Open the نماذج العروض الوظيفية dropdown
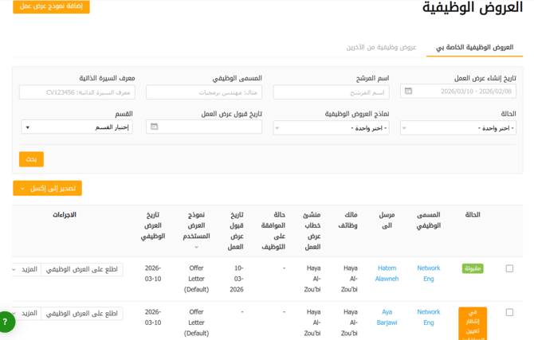The image size is (534, 340). point(331,127)
